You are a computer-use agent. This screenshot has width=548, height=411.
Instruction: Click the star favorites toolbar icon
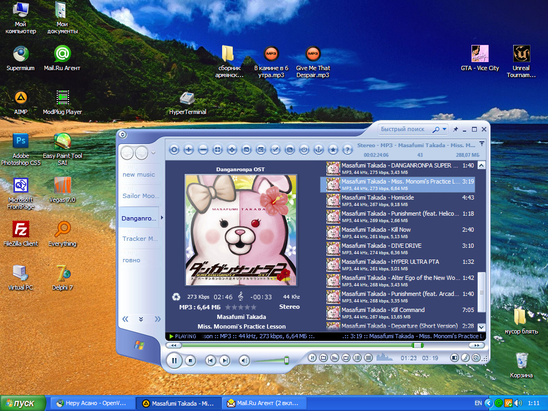coord(333,150)
